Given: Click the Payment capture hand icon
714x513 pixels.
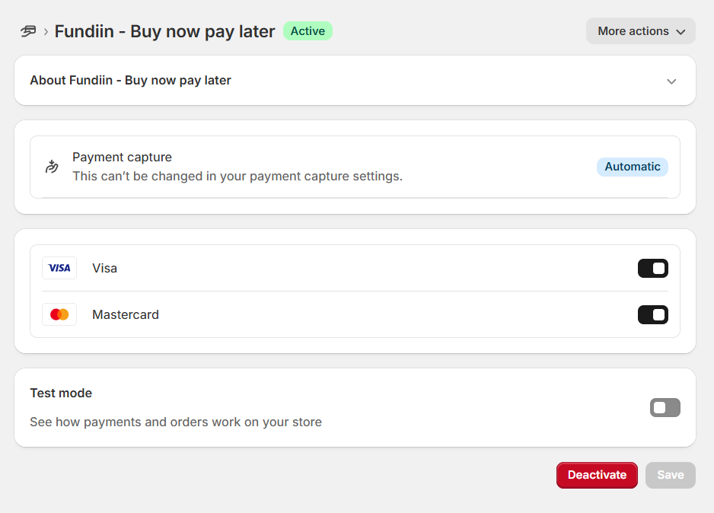Looking at the screenshot, I should point(52,167).
